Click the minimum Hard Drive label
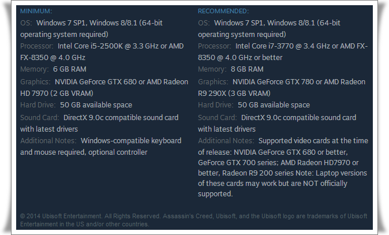The width and height of the screenshot is (389, 235). tap(38, 105)
